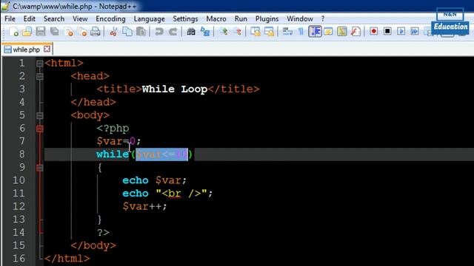Screen dimensions: 474x266
Task: Open Find with the binoculars icon
Action: coord(191,31)
